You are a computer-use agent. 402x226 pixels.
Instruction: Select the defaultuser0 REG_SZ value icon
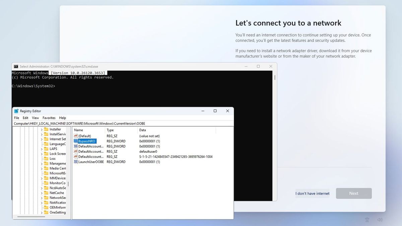(x=76, y=151)
